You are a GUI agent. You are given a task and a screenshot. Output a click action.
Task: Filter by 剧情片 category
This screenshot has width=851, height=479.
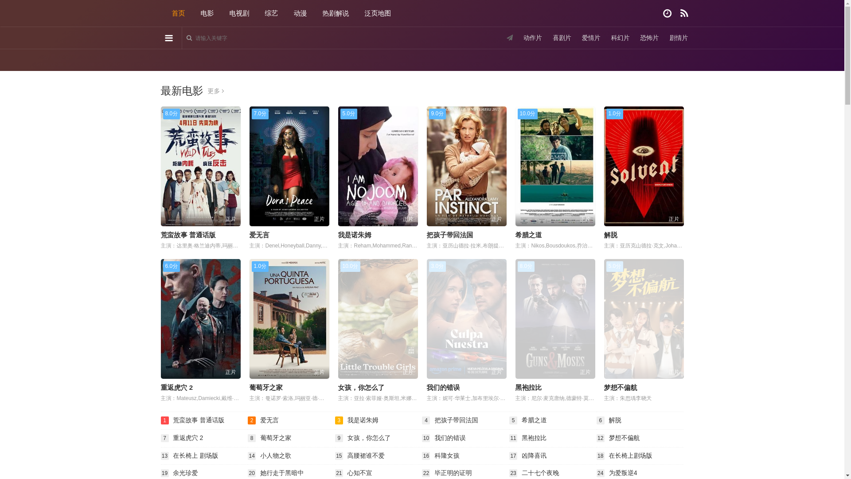(679, 38)
